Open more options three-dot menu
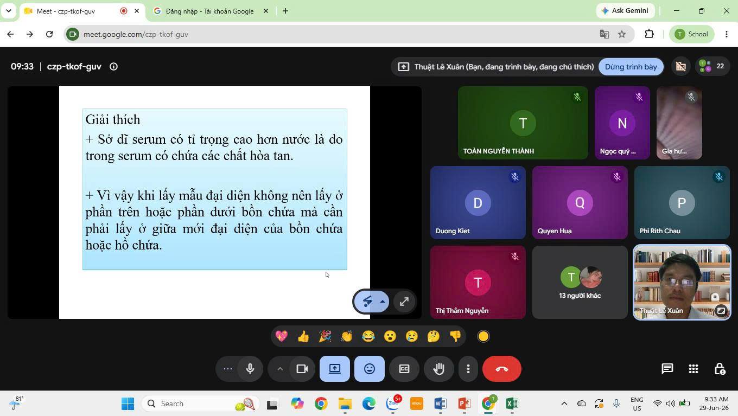This screenshot has width=738, height=416. [x=468, y=369]
